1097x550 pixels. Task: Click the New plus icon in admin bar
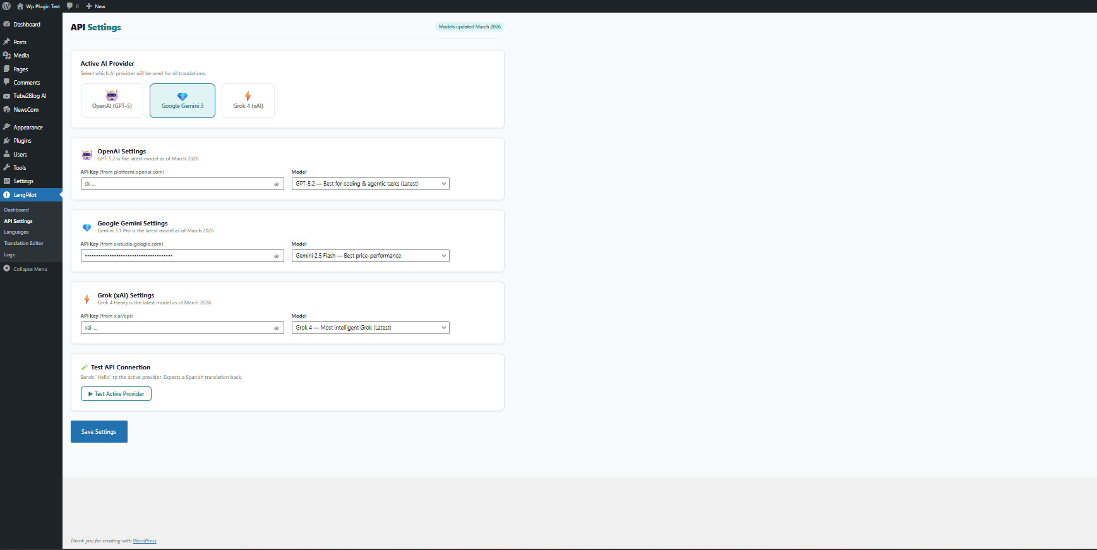point(89,6)
